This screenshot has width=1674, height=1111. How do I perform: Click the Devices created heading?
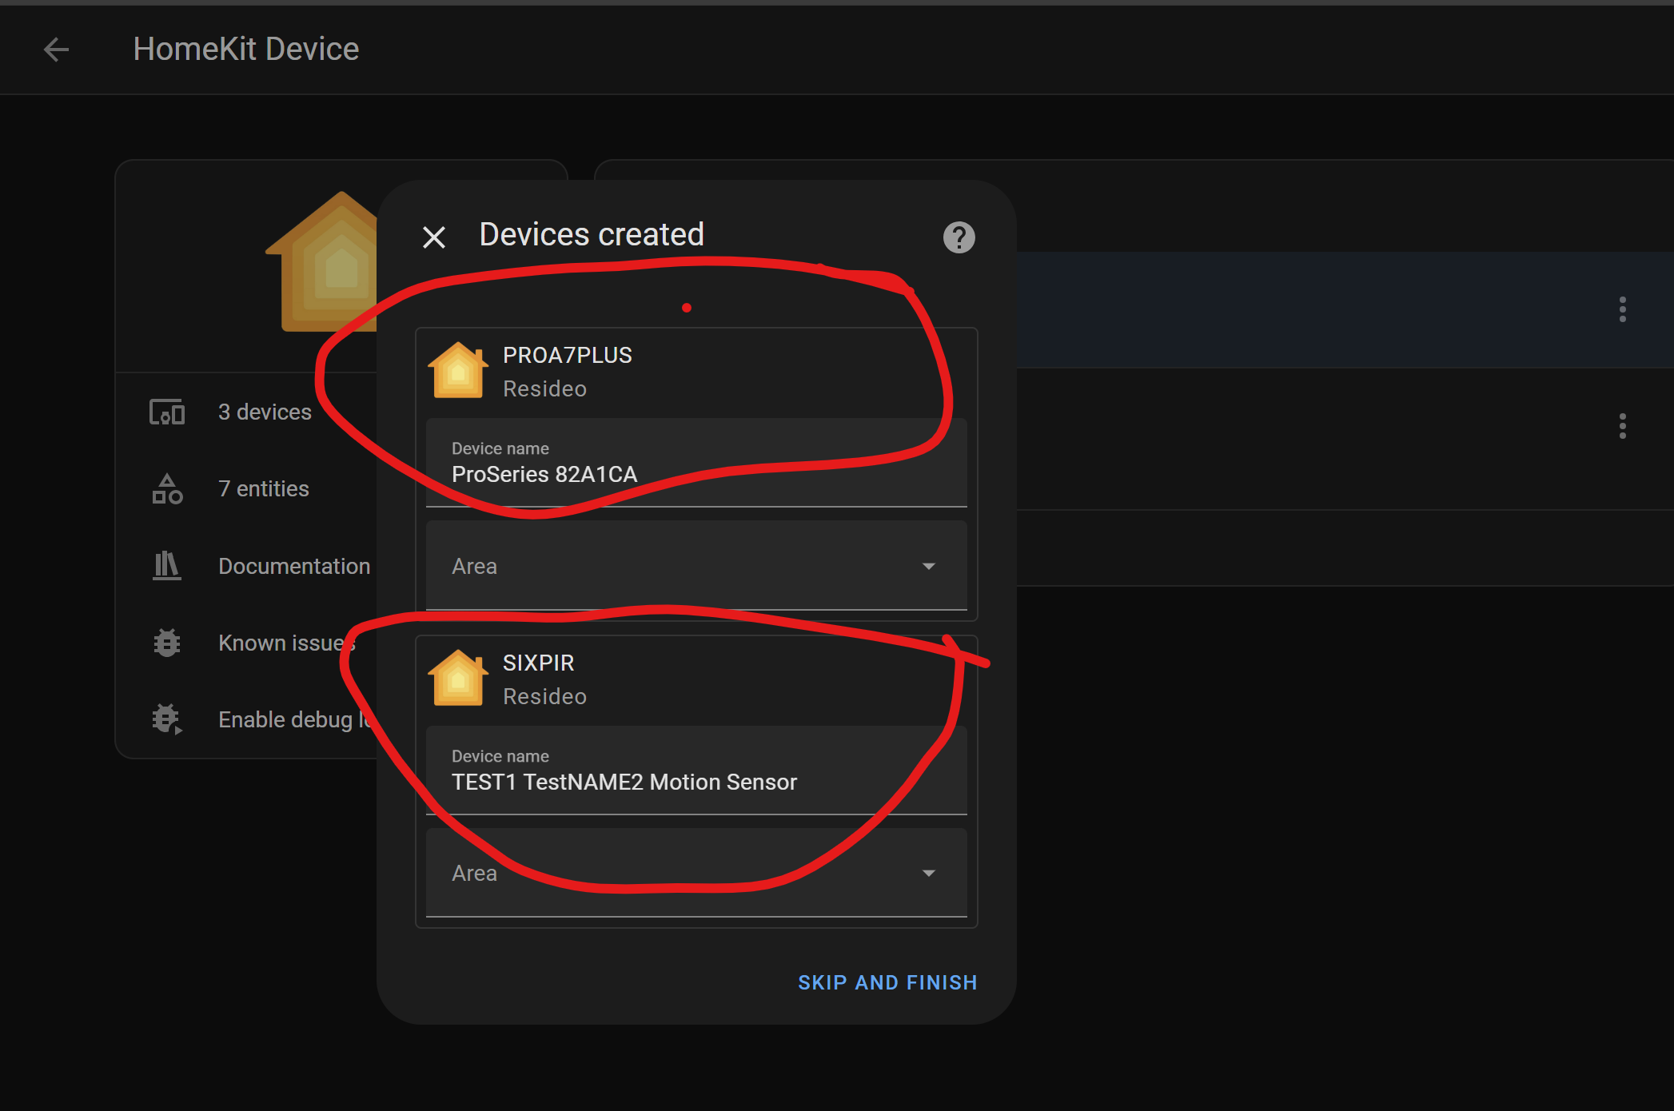click(592, 235)
